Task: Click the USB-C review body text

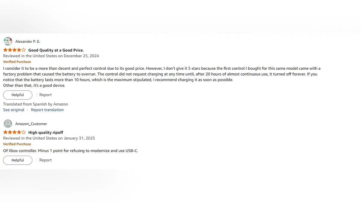Action: click(x=70, y=150)
